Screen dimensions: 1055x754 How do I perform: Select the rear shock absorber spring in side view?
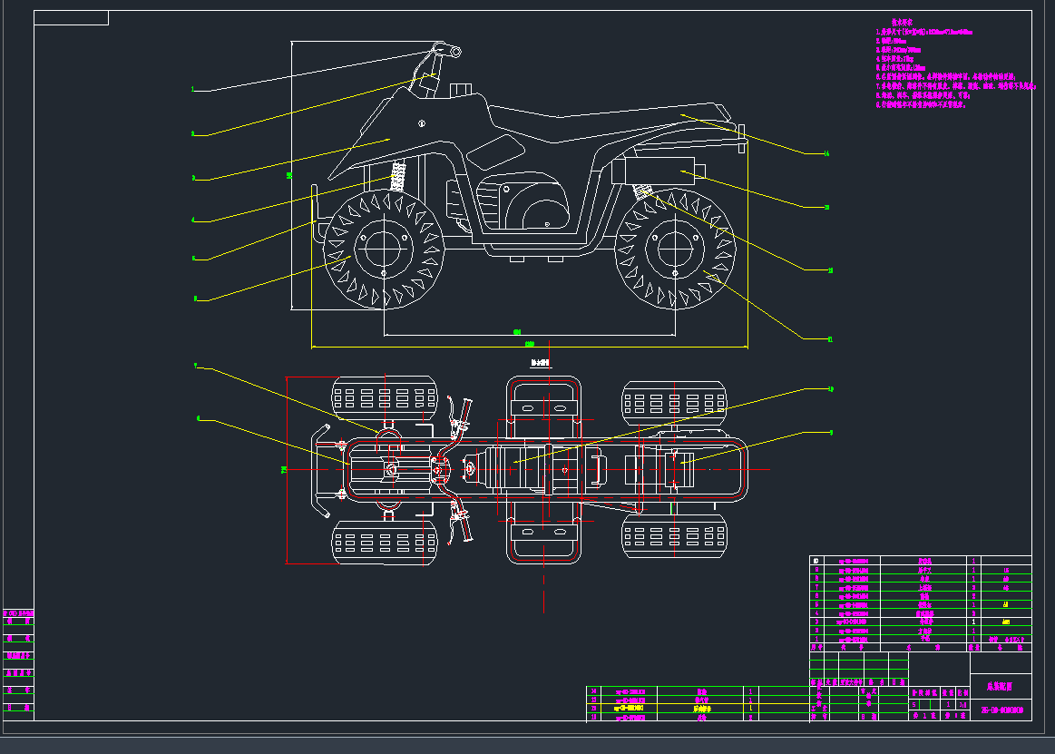pyautogui.click(x=642, y=193)
